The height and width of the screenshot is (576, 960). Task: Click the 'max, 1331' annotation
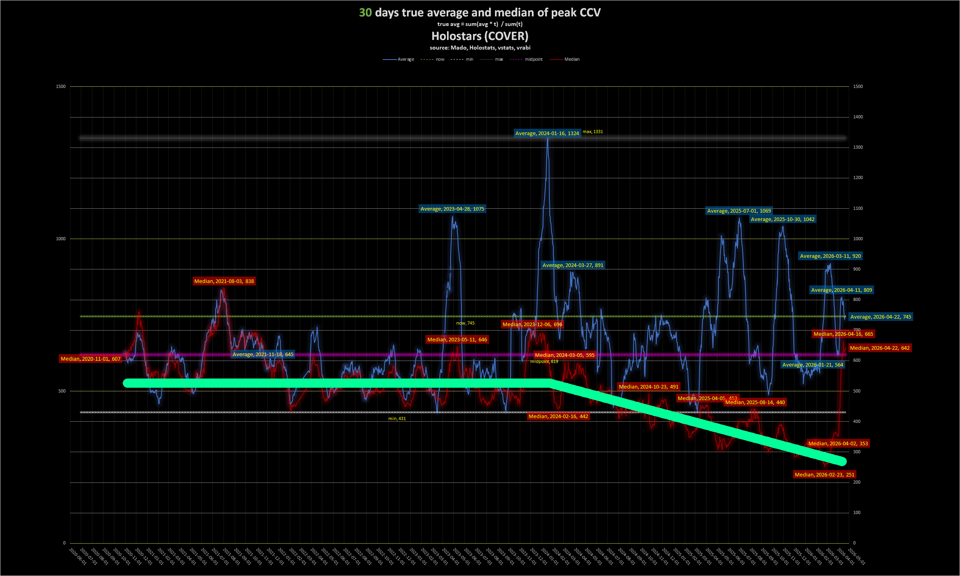pos(593,132)
